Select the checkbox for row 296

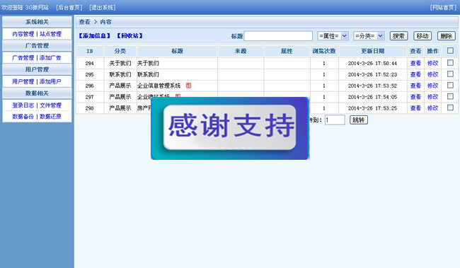[450, 85]
